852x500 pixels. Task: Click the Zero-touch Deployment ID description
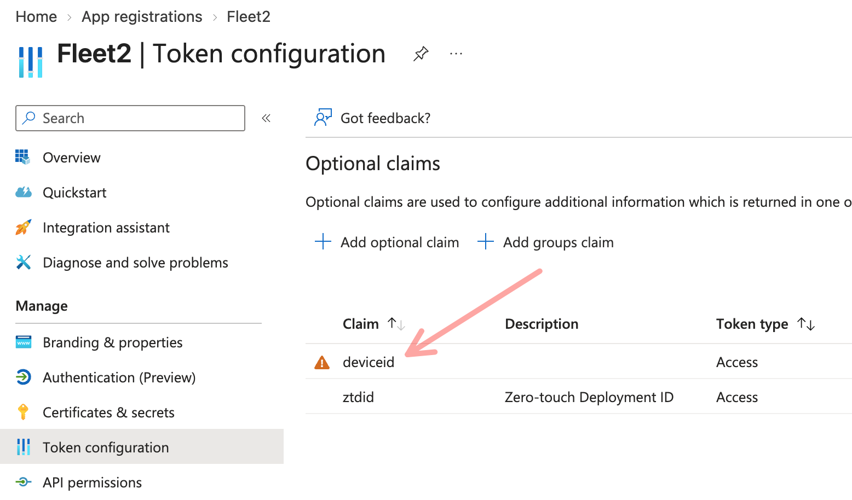(589, 397)
